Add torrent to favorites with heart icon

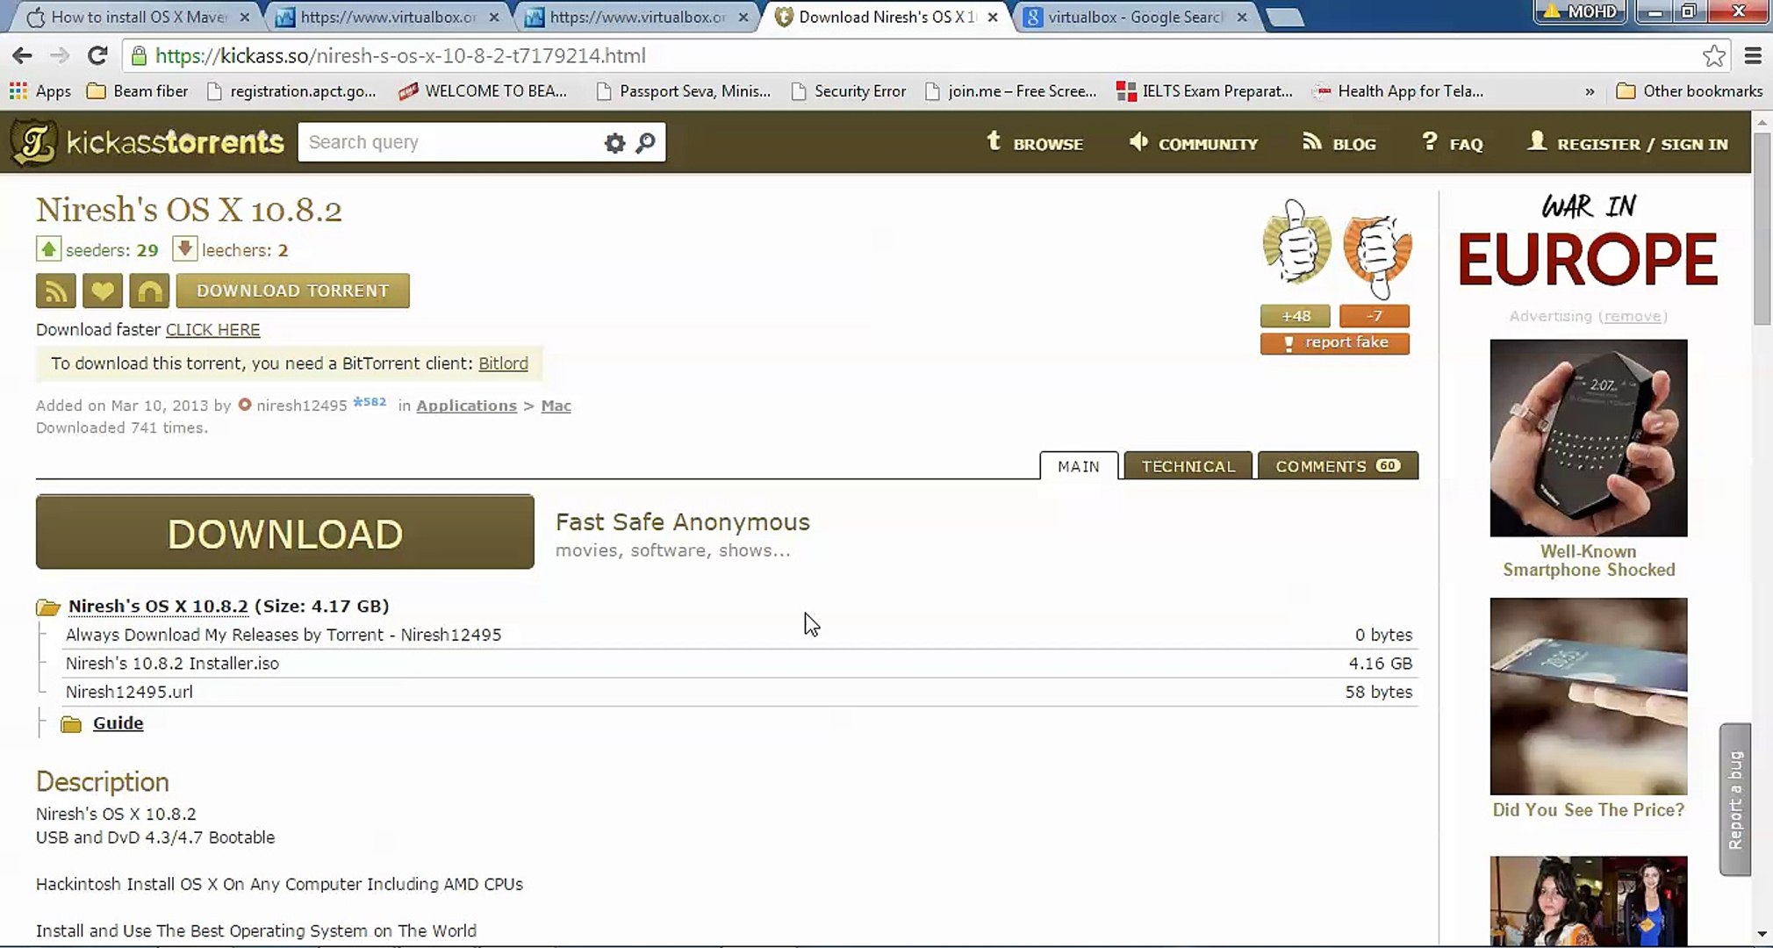point(103,291)
